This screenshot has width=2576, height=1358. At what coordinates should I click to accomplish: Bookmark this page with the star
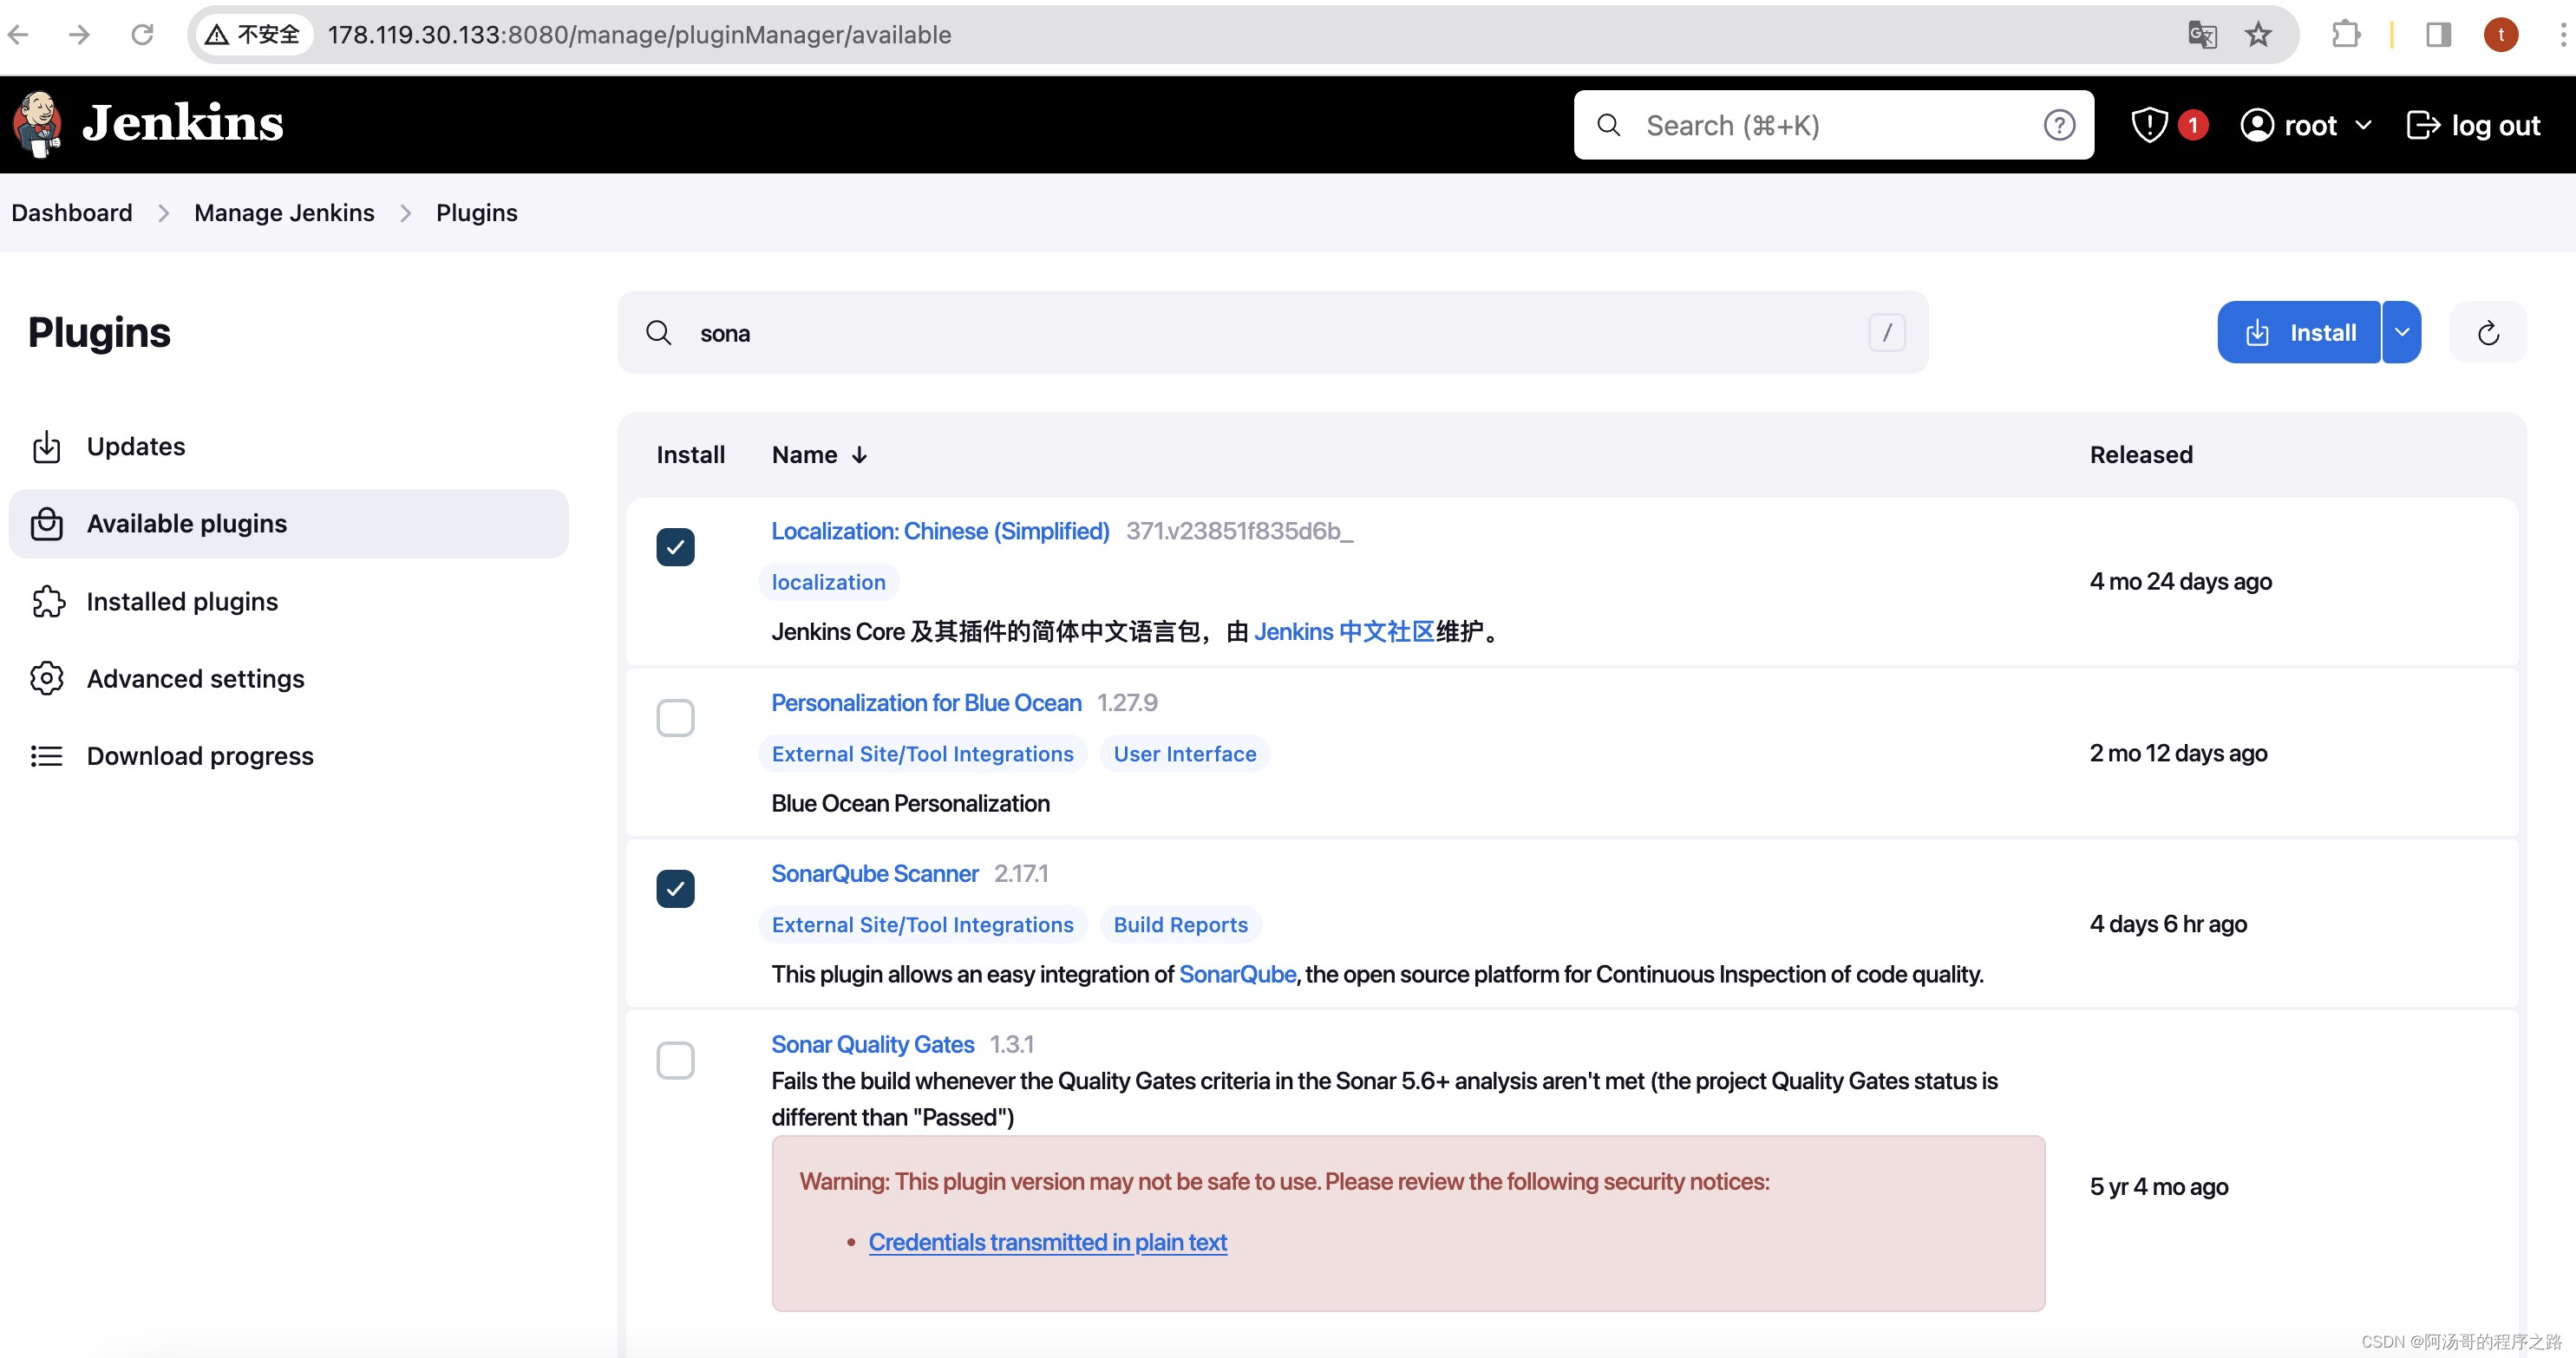tap(2258, 35)
